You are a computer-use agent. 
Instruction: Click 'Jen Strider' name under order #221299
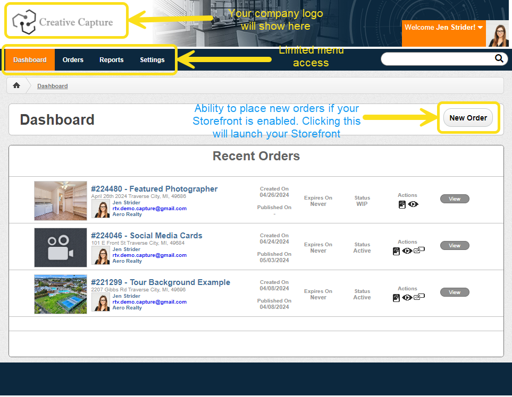pyautogui.click(x=127, y=296)
